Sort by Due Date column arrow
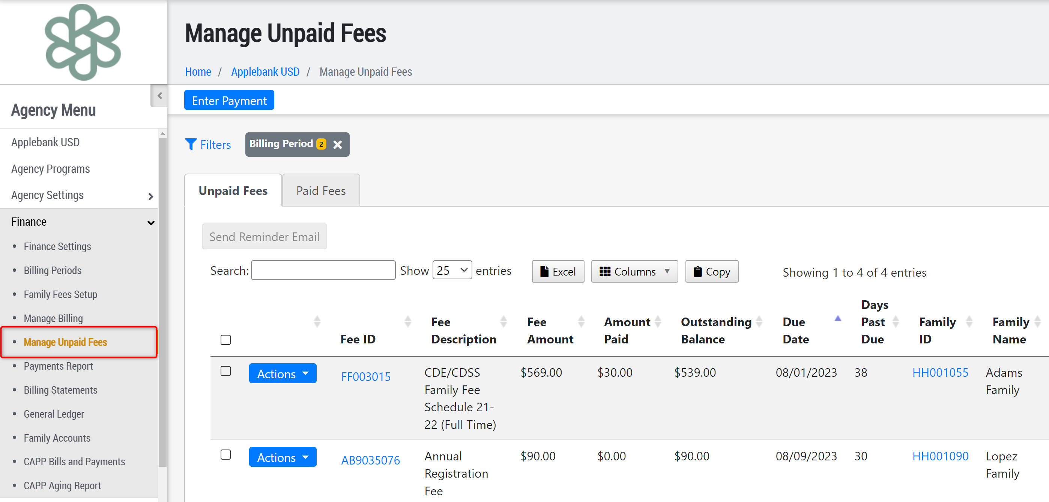Viewport: 1049px width, 502px height. click(x=837, y=319)
